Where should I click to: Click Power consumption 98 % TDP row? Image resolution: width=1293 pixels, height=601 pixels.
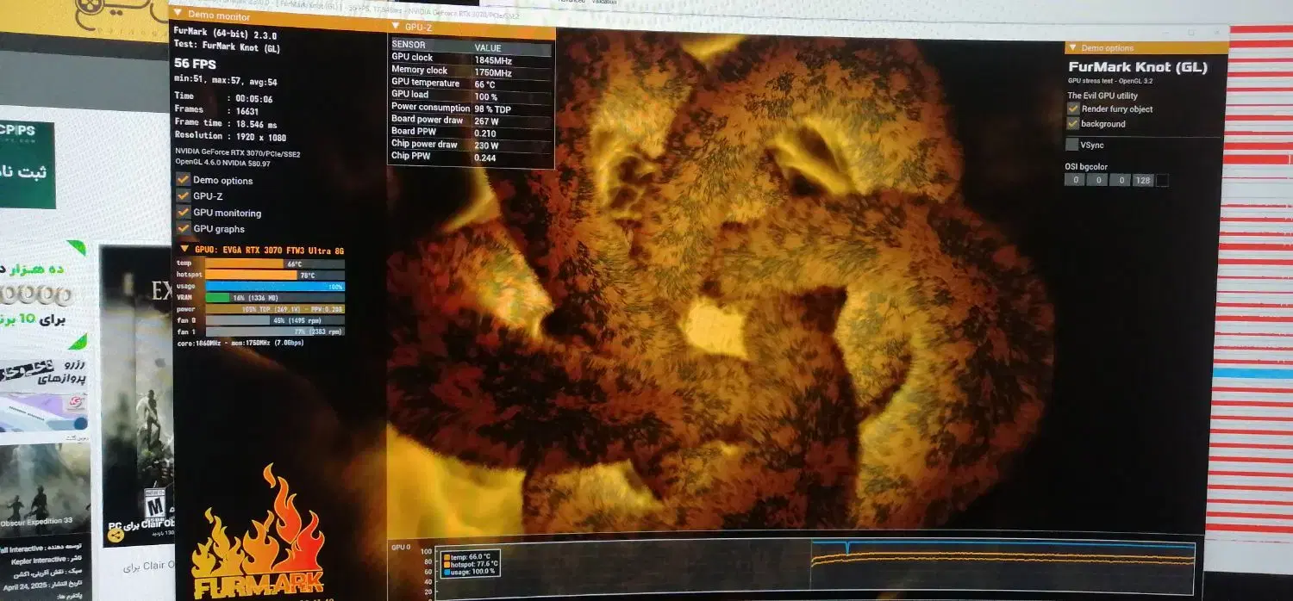[471, 108]
